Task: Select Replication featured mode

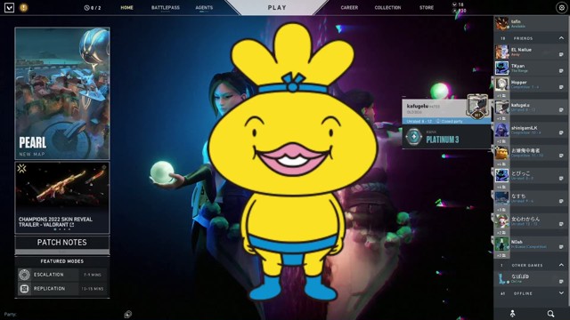Action: [62, 288]
